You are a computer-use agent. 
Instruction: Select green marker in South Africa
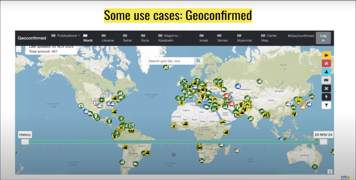pyautogui.click(x=202, y=161)
